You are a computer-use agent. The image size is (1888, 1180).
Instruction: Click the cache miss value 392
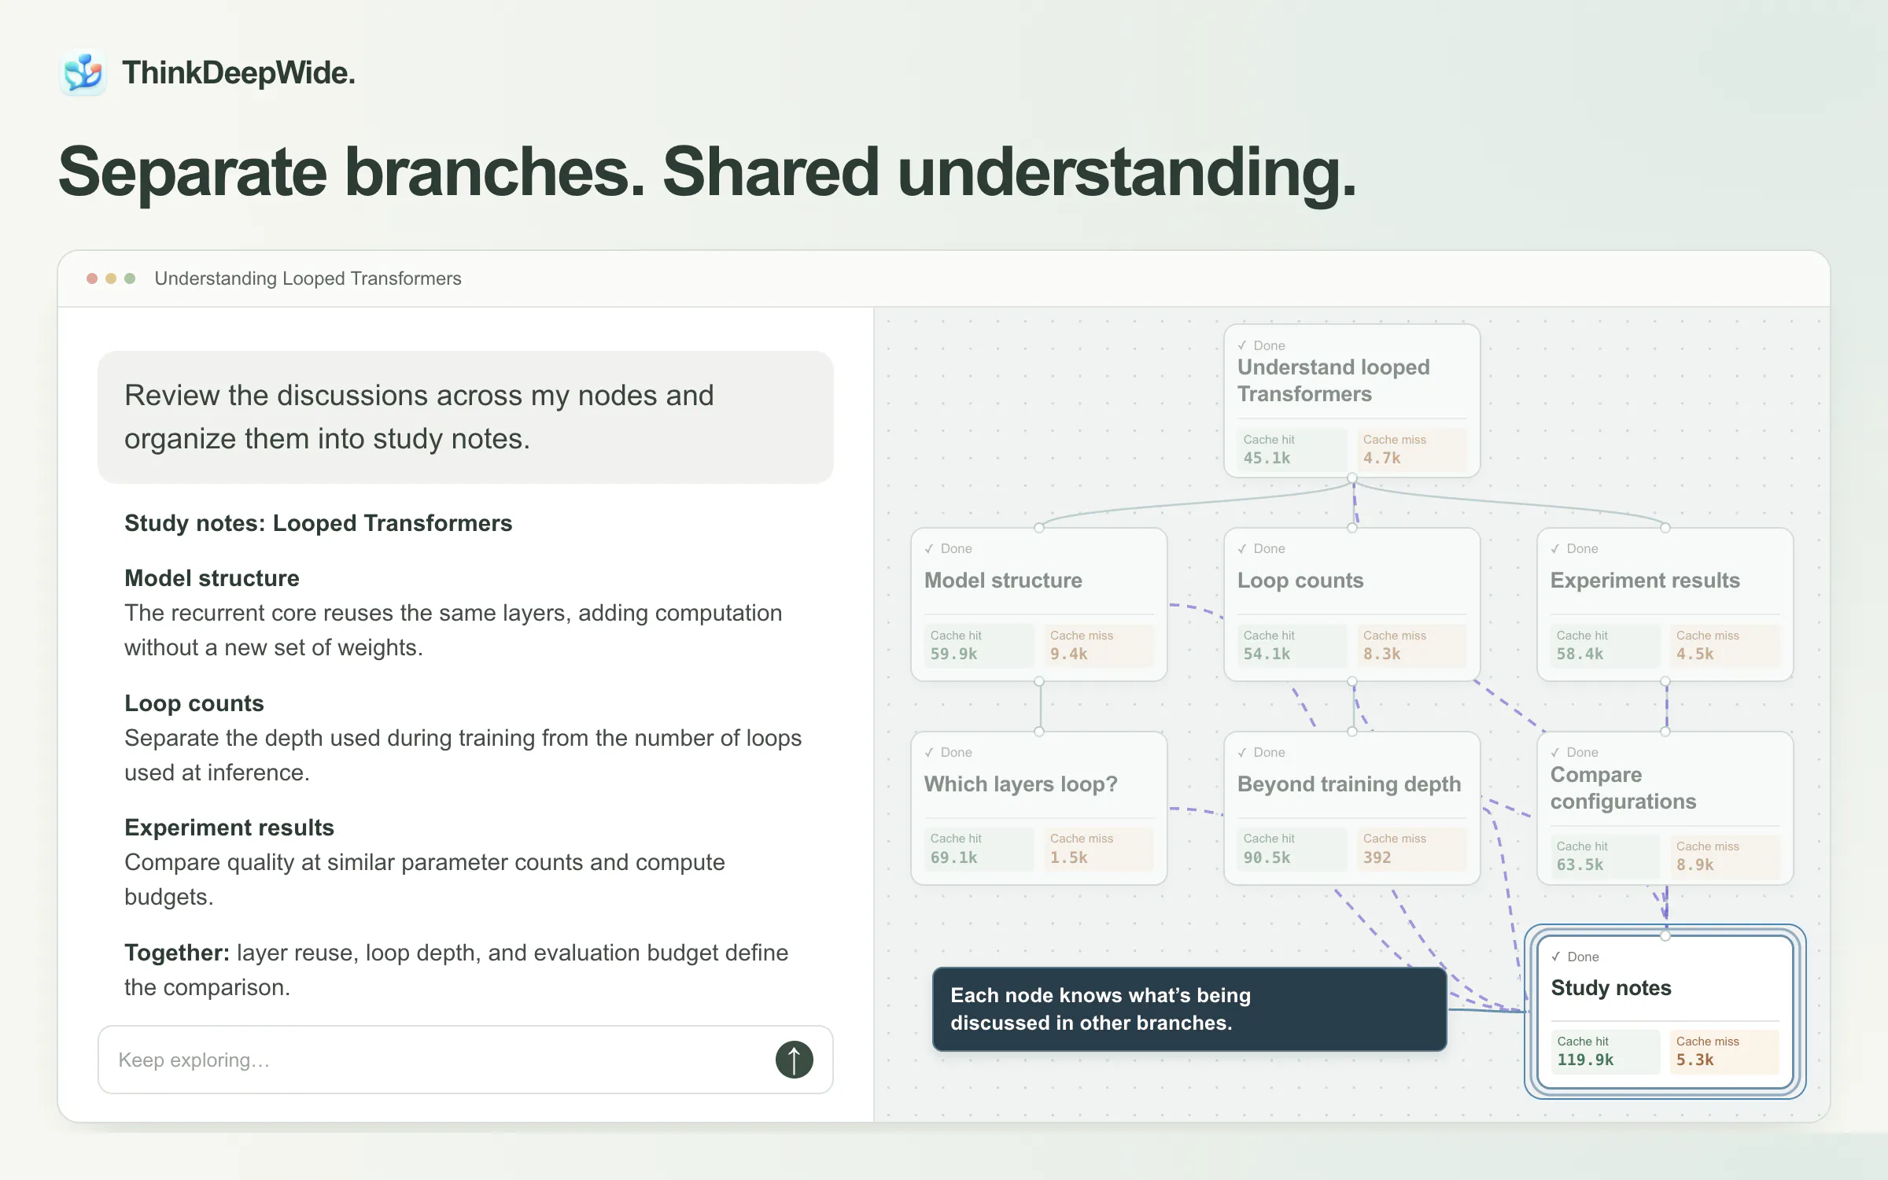pyautogui.click(x=1377, y=857)
